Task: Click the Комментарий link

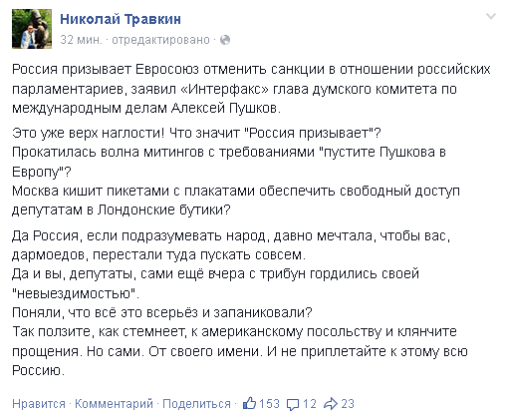Action: click(114, 404)
